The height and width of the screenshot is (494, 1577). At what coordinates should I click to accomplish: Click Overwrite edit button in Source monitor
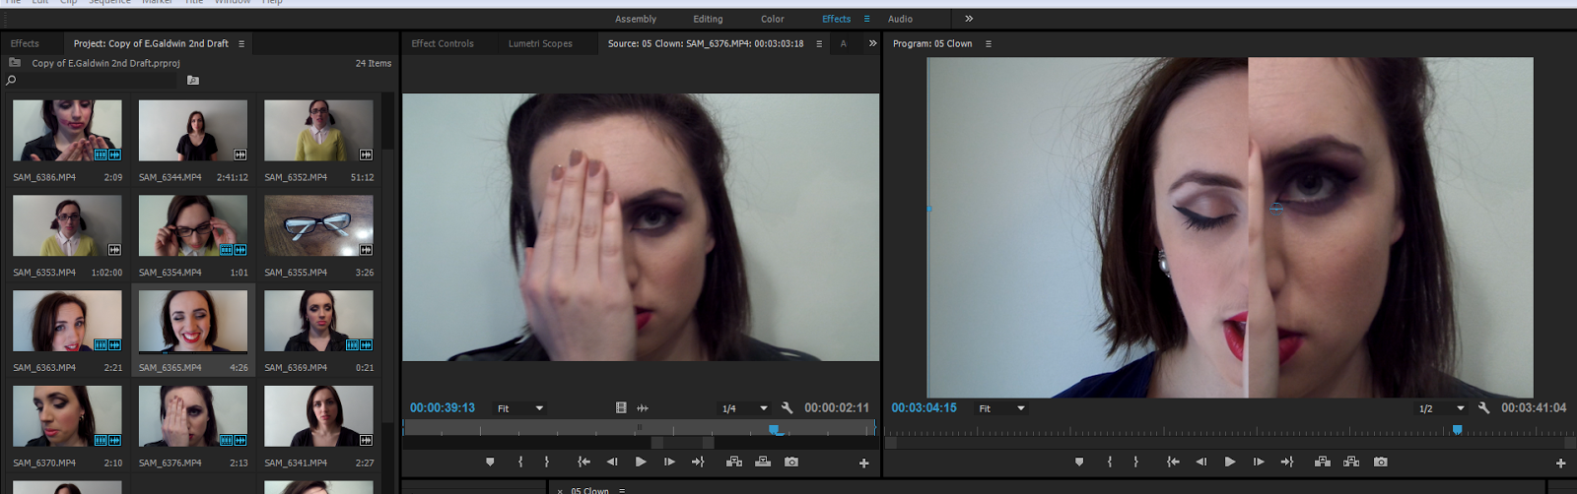pos(763,462)
